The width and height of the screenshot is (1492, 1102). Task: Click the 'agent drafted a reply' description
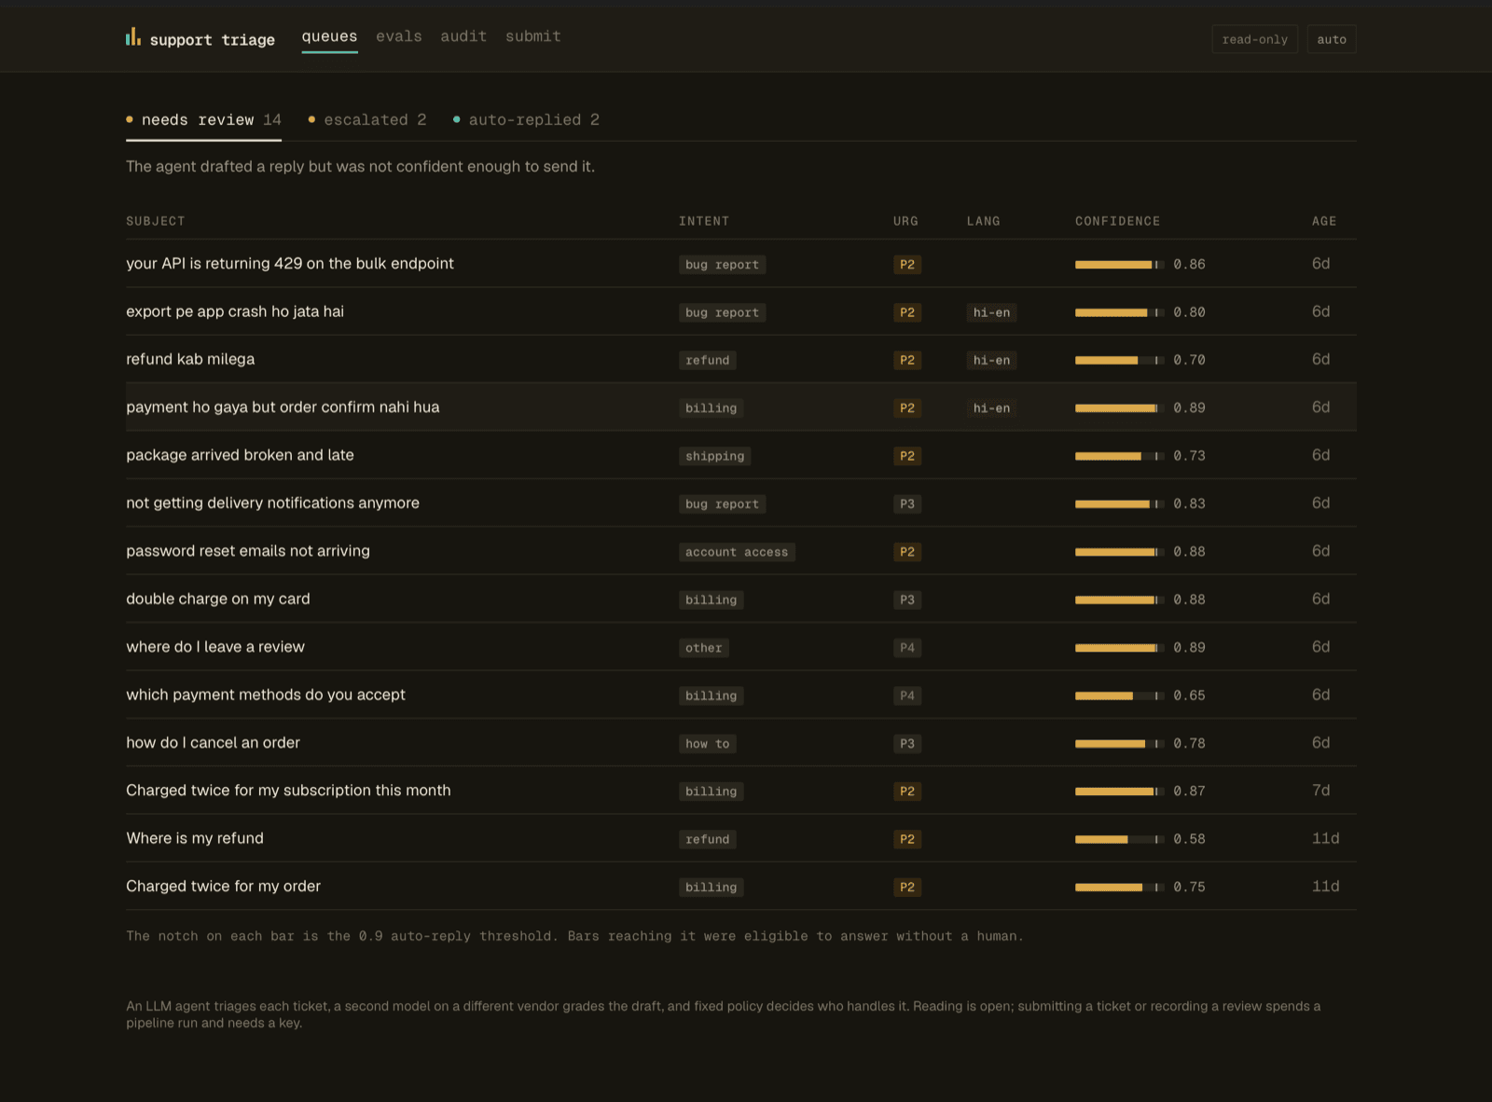360,167
